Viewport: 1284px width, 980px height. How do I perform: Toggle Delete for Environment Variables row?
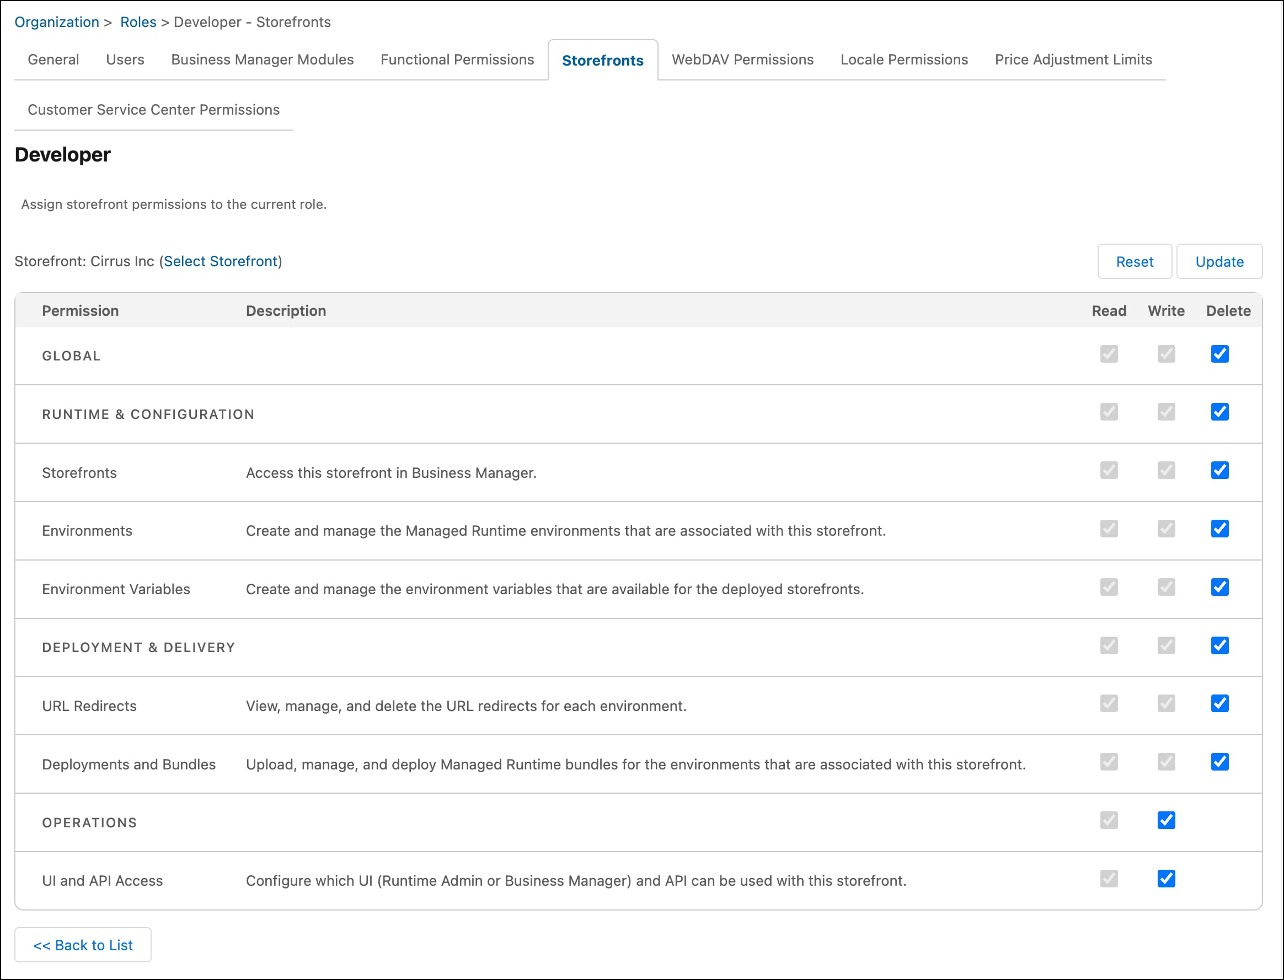tap(1219, 588)
